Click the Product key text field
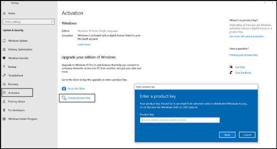Screen dimensions: 277x149 click(180, 120)
